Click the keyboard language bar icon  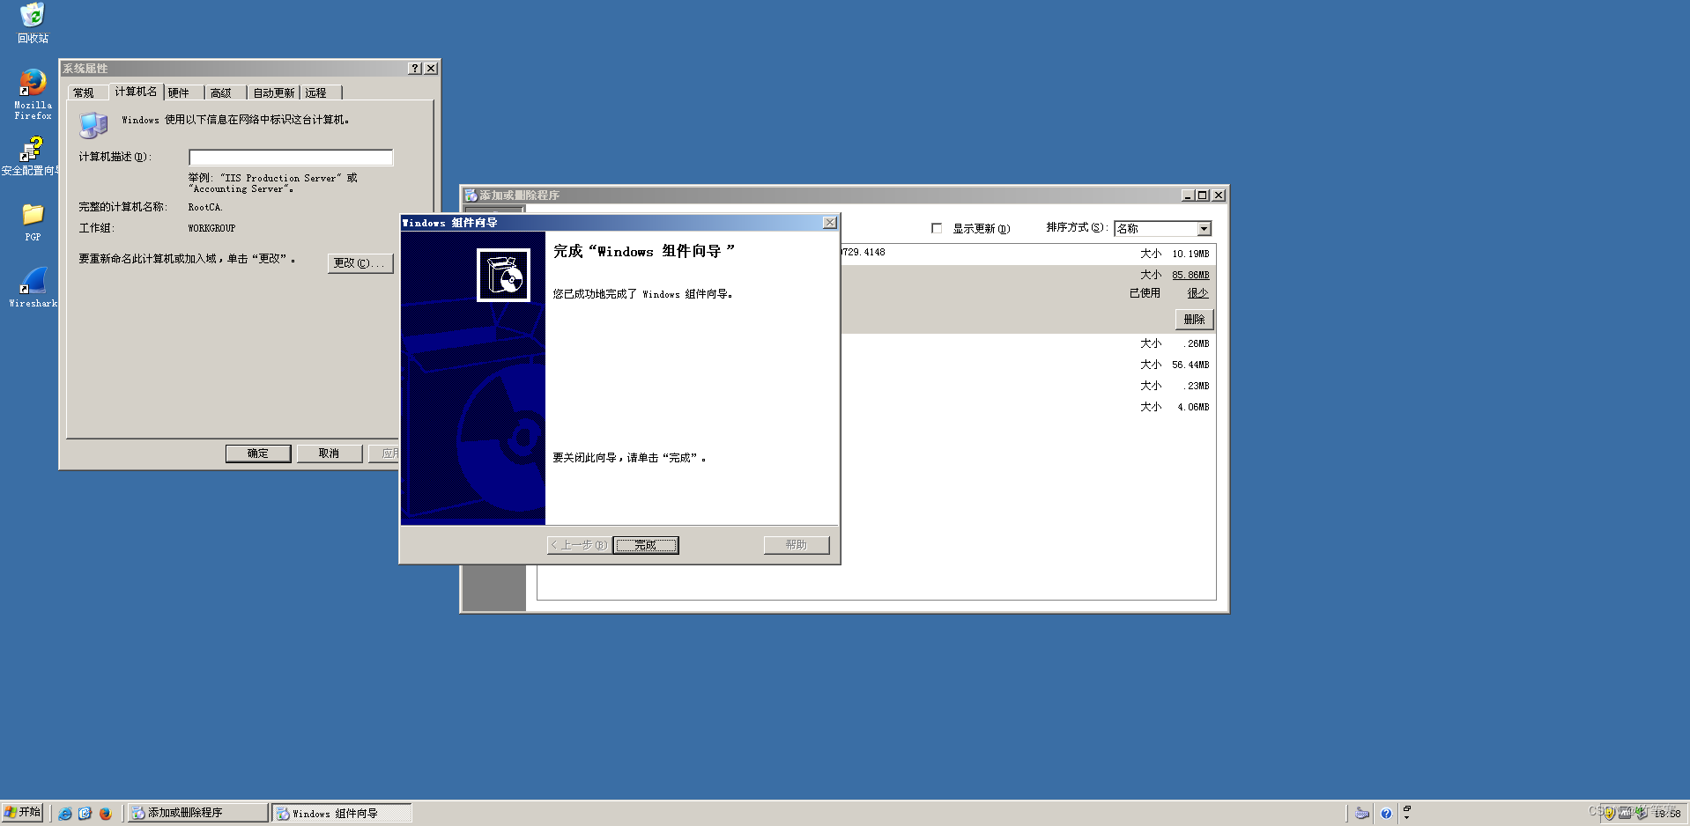pos(1362,814)
